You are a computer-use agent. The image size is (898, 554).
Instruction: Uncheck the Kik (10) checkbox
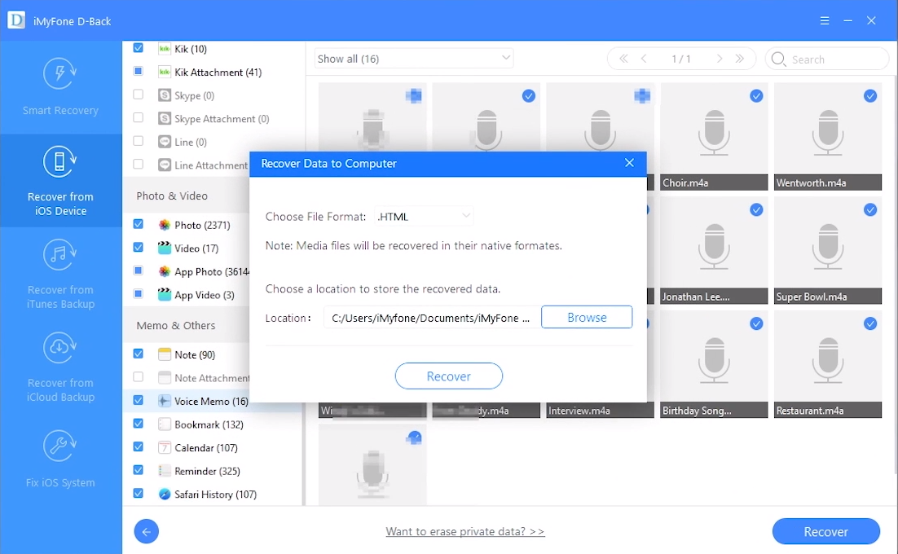(x=138, y=47)
